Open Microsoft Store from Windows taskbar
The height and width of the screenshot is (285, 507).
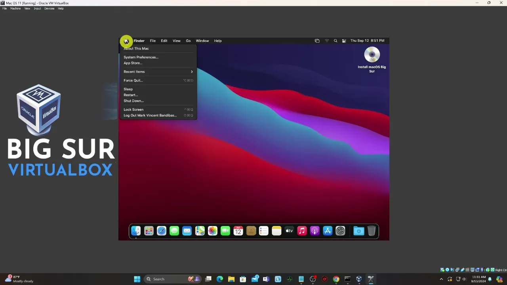243,279
